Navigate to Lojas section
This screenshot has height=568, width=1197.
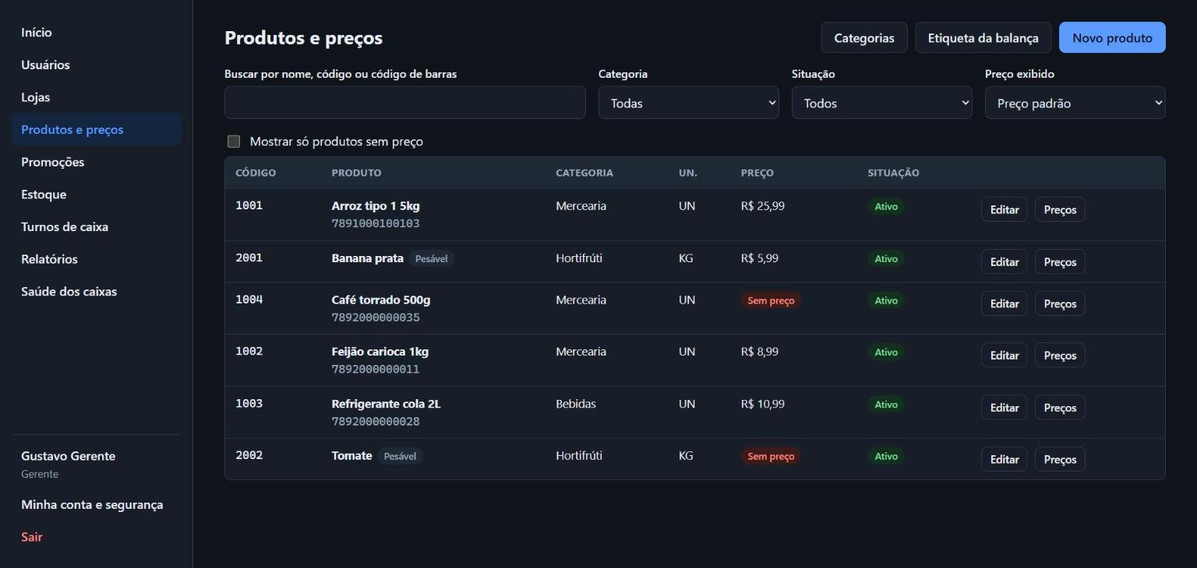click(96, 97)
